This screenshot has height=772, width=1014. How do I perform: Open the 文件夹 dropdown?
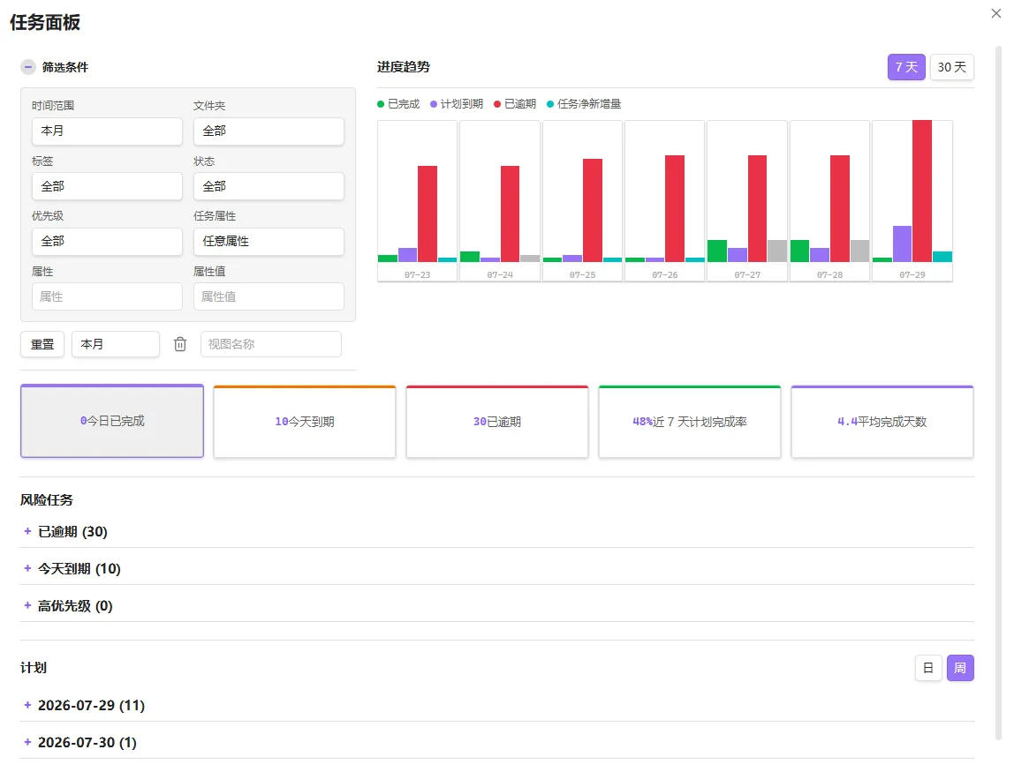tap(269, 131)
